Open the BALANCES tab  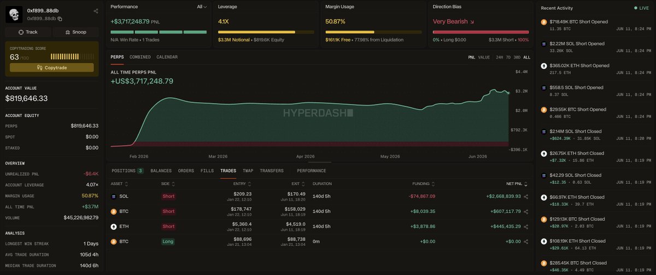point(161,171)
